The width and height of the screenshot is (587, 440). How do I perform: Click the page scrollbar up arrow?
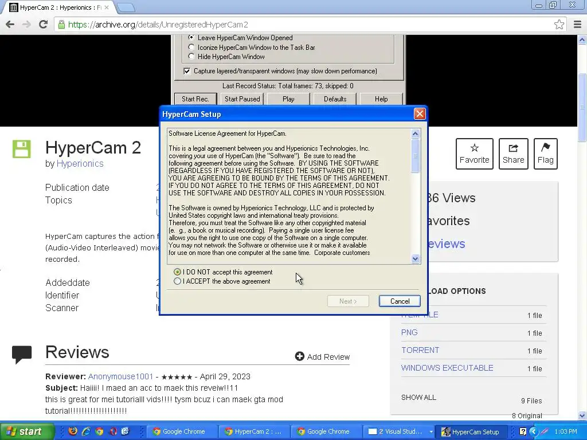point(582,40)
